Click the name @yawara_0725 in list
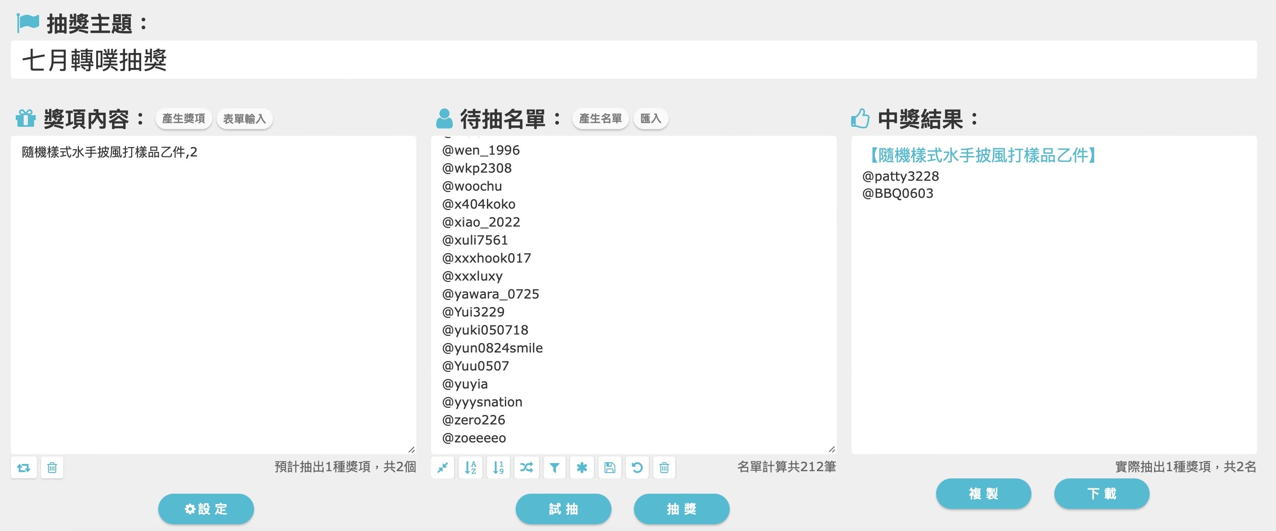Screen dimensions: 1276x531 click(491, 294)
